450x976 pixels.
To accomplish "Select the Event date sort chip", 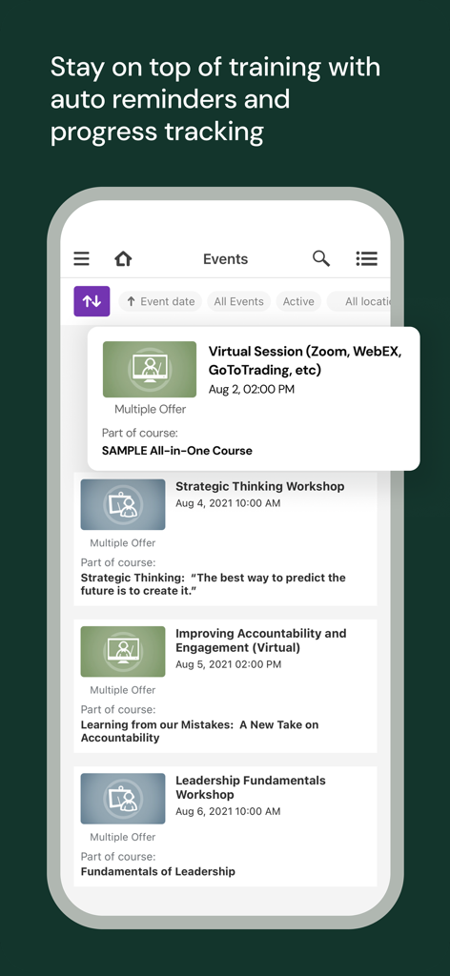I will [160, 301].
